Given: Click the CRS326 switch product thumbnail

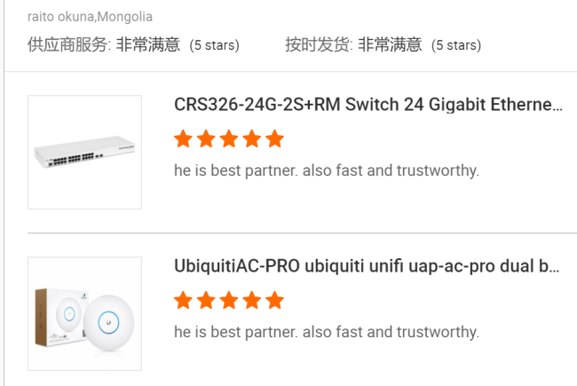Looking at the screenshot, I should coord(84,152).
